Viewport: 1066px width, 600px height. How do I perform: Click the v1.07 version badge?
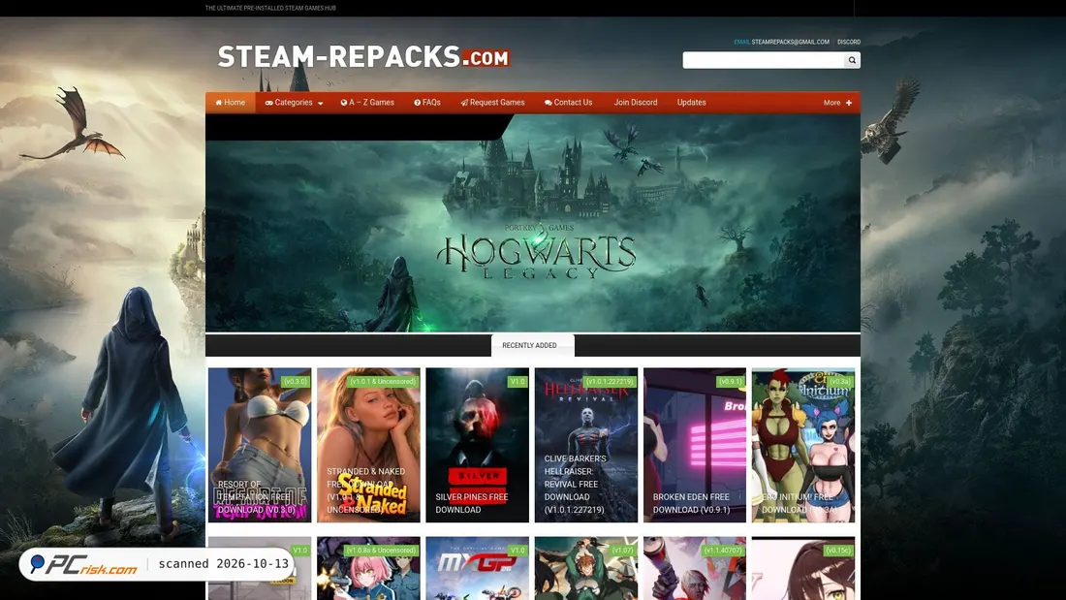pos(622,551)
